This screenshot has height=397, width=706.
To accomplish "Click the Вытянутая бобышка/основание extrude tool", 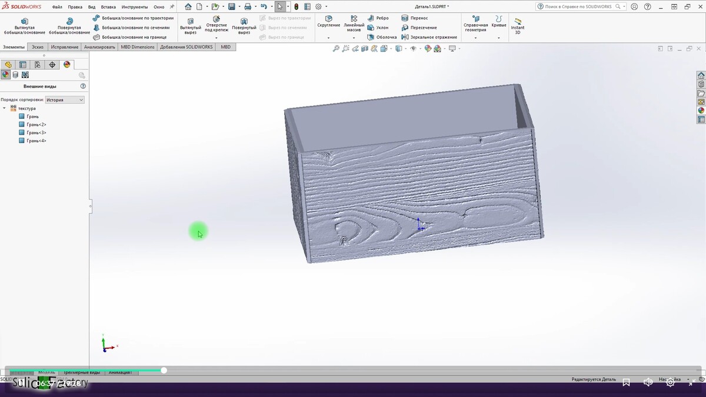I will click(24, 26).
